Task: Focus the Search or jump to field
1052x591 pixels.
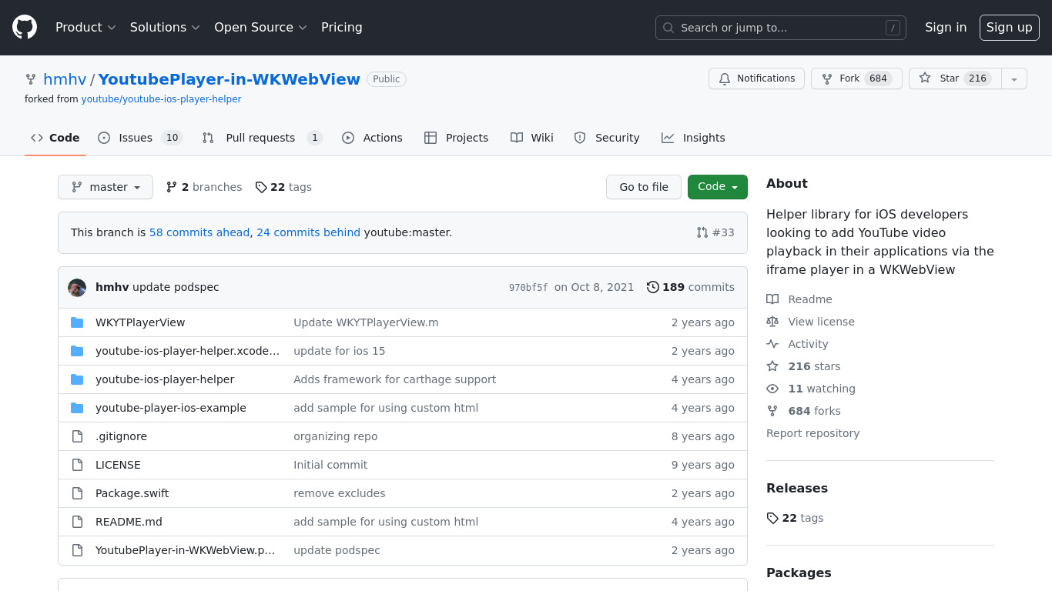Action: point(781,28)
